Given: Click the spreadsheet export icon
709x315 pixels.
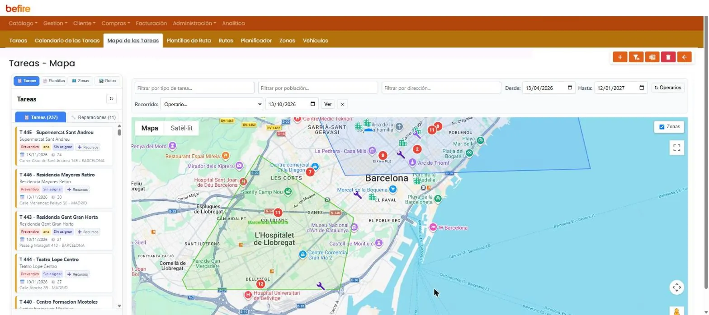Looking at the screenshot, I should [x=652, y=57].
